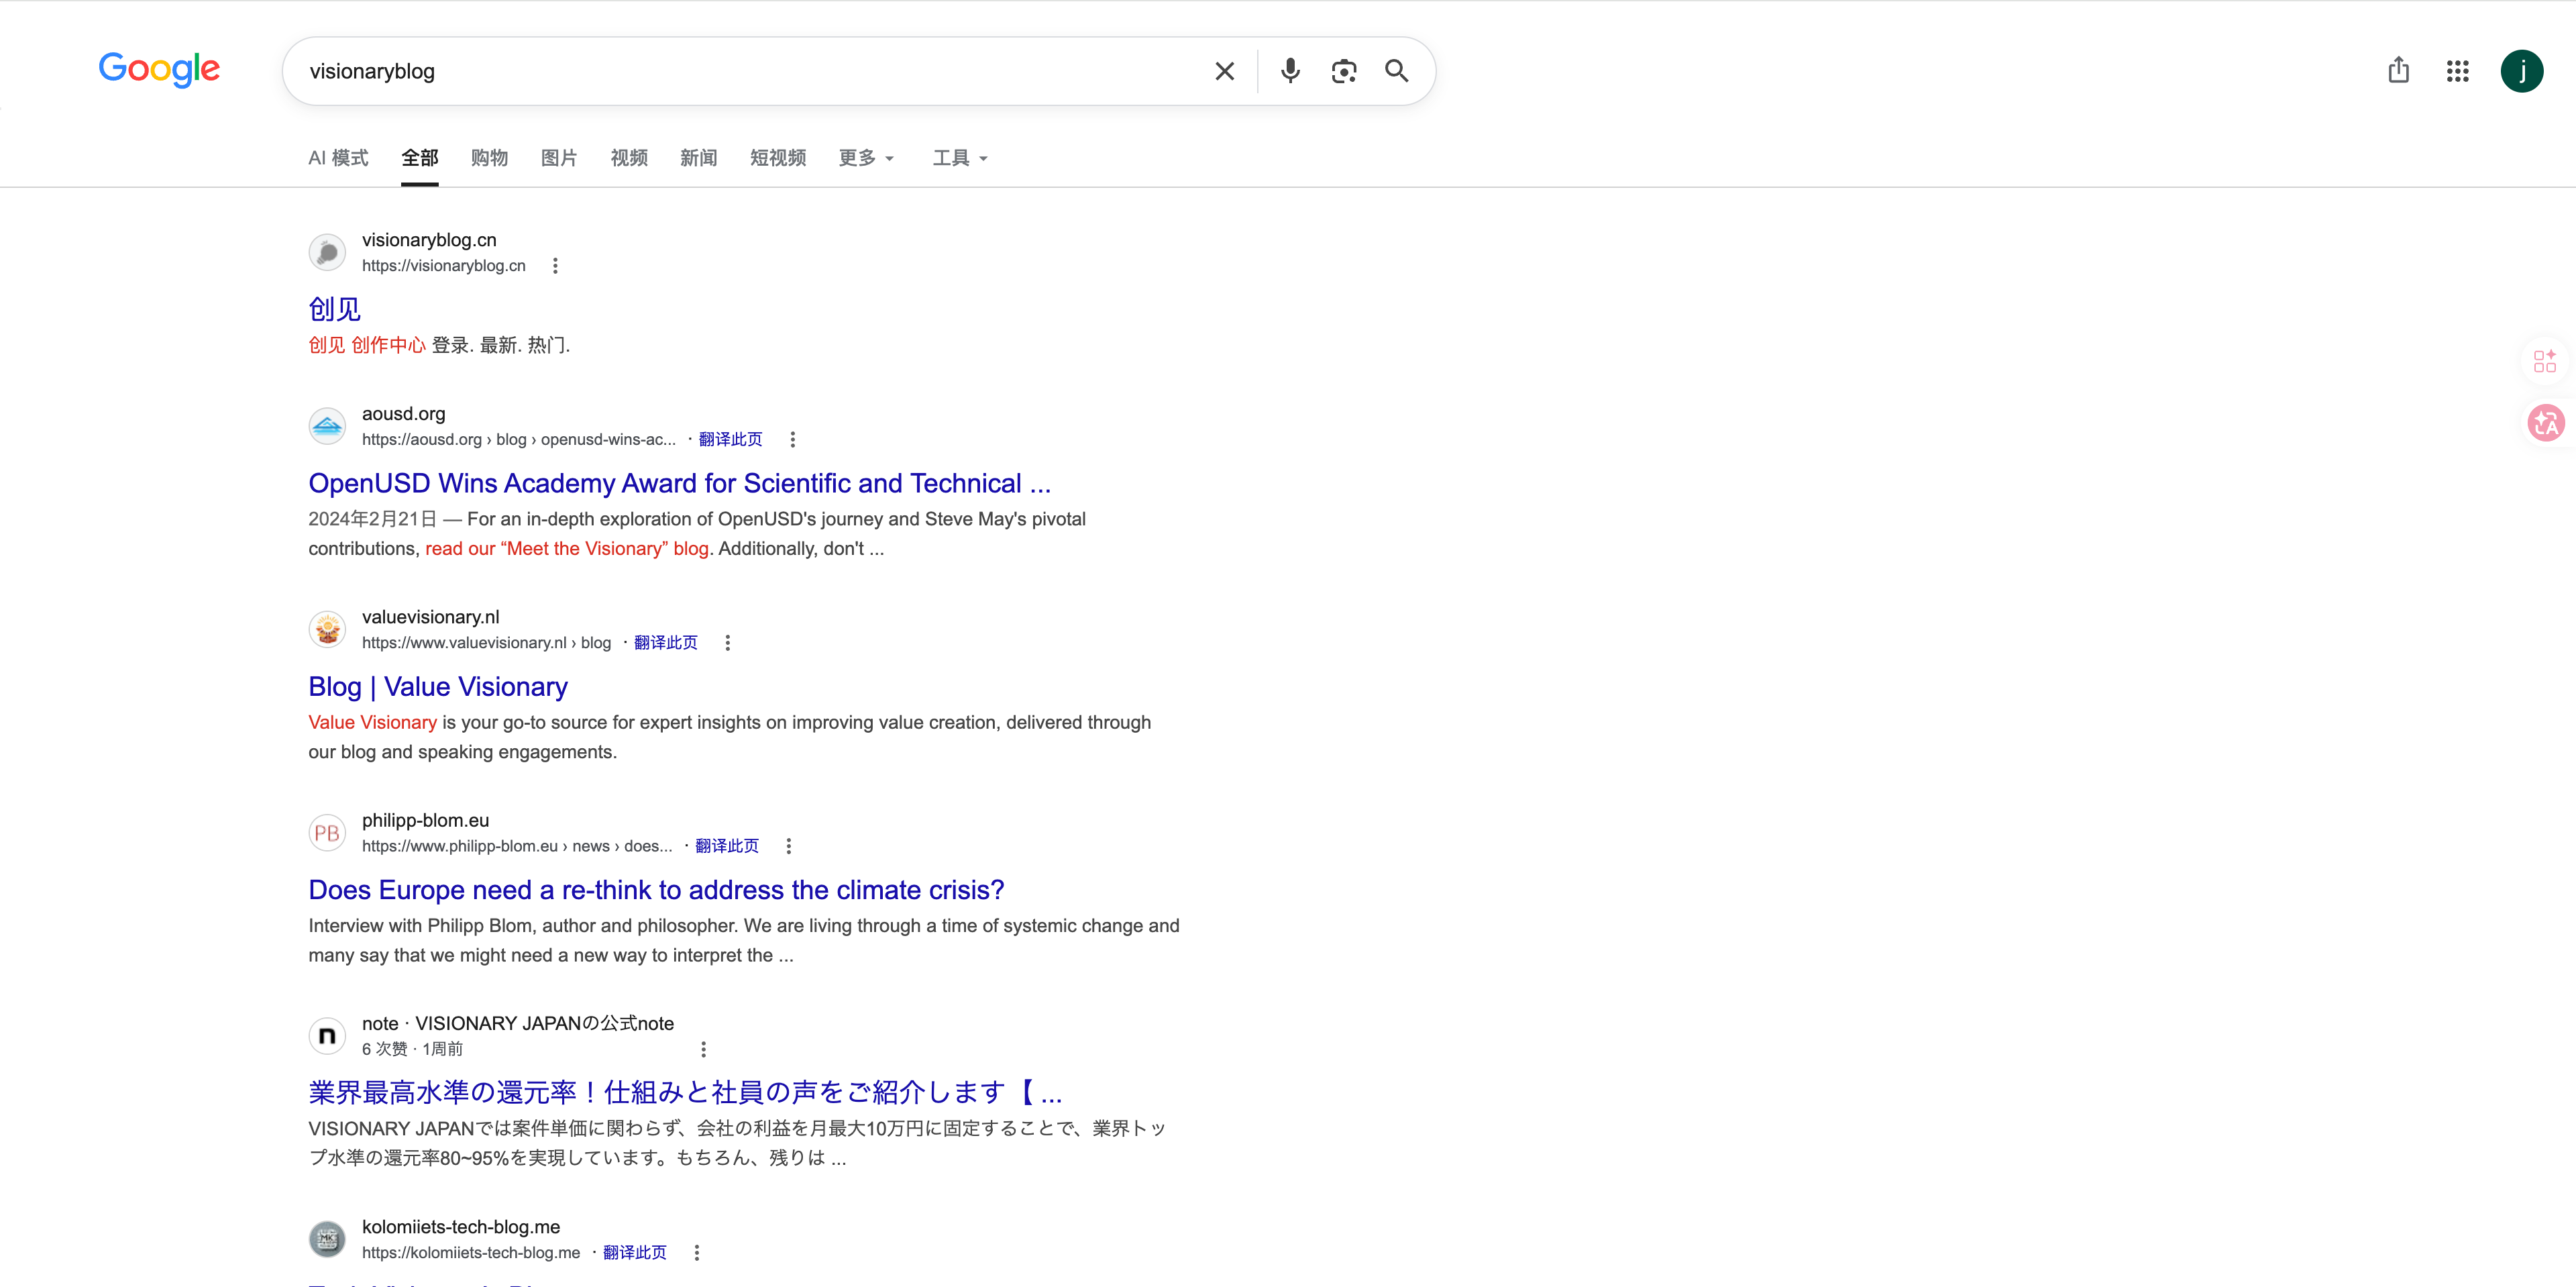Open Blog | Value Visionary result

click(x=438, y=687)
